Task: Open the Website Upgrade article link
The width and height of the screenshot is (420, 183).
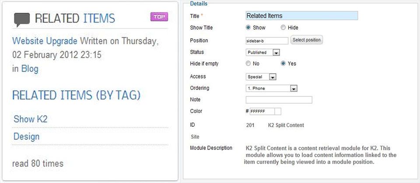Action: click(45, 41)
